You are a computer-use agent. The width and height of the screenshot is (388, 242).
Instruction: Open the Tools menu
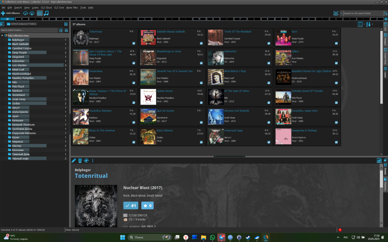pos(83,7)
